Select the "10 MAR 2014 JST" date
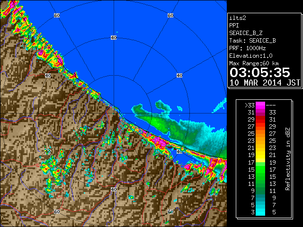This screenshot has width=303, height=227. click(265, 83)
